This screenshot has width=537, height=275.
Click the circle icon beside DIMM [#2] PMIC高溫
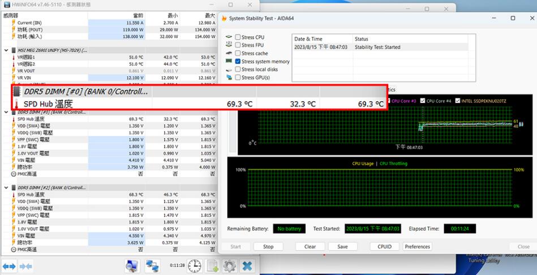tap(14, 250)
